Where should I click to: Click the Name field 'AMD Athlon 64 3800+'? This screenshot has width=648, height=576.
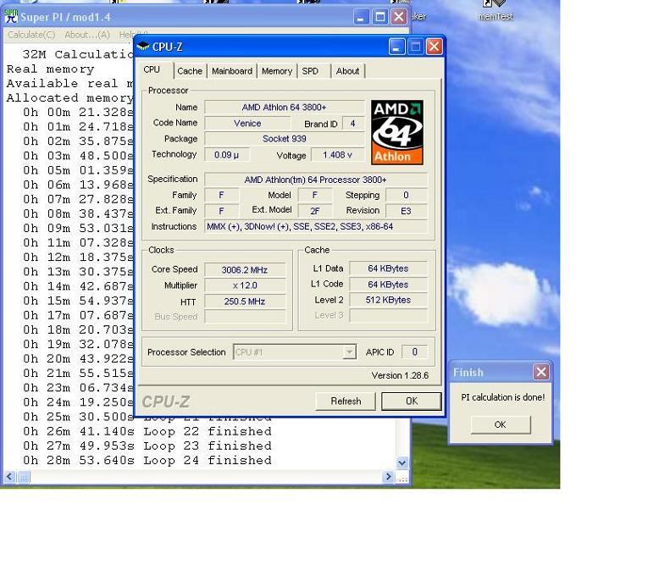coord(285,108)
